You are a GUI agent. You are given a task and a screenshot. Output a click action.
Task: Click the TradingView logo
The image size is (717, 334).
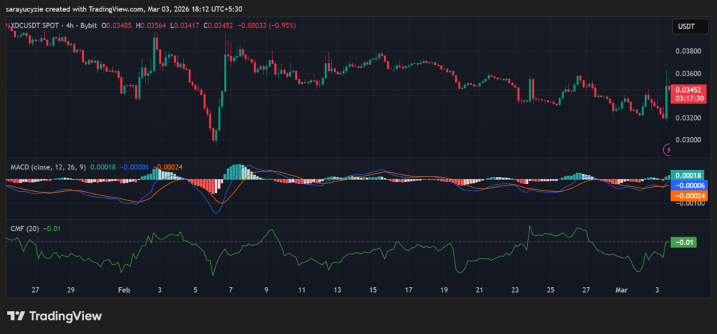(54, 316)
